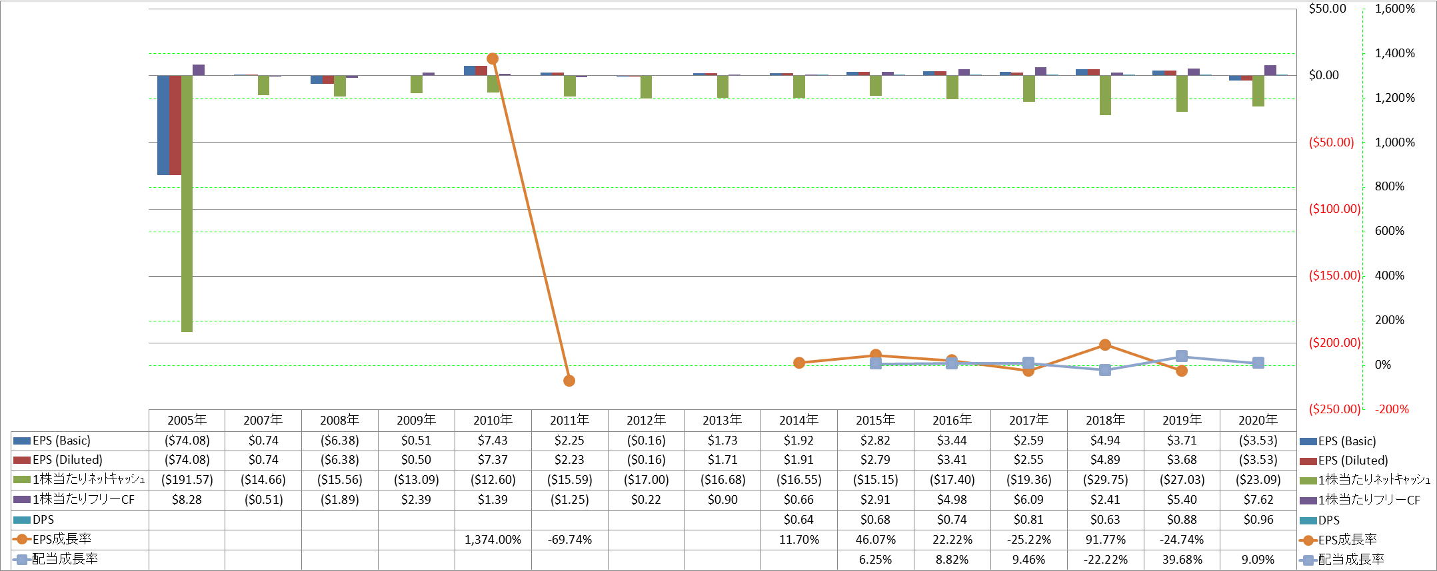This screenshot has height=571, width=1437.
Task: Click the green 2018 net cash bar
Action: [1106, 95]
